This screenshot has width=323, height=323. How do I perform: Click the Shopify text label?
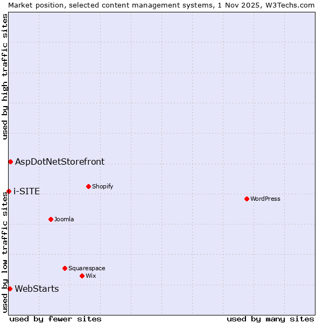pos(102,186)
